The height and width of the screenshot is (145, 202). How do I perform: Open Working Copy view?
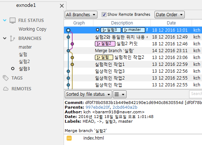click(32, 29)
